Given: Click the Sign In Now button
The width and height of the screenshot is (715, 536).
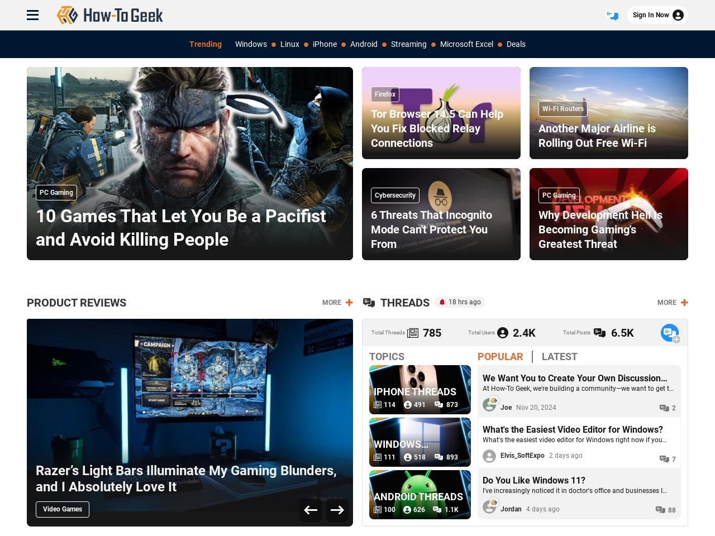Looking at the screenshot, I should pos(657,15).
